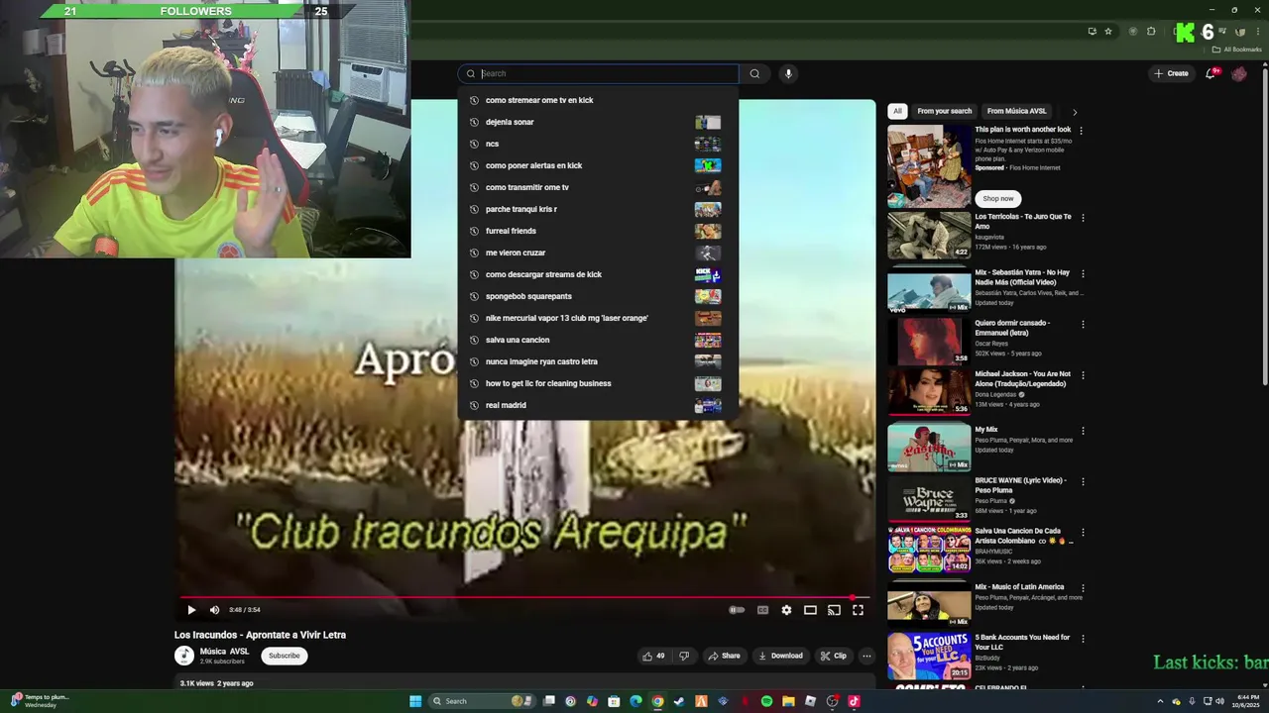Open options for 'Mix - Music of Latin America'

click(1083, 588)
